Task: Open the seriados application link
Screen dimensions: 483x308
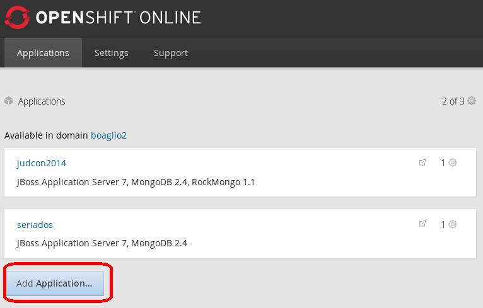Action: tap(35, 225)
